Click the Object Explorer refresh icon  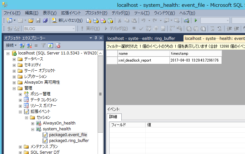tap(50, 46)
